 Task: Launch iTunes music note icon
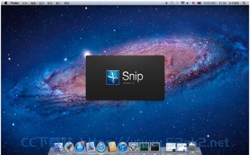pyautogui.click(x=122, y=147)
